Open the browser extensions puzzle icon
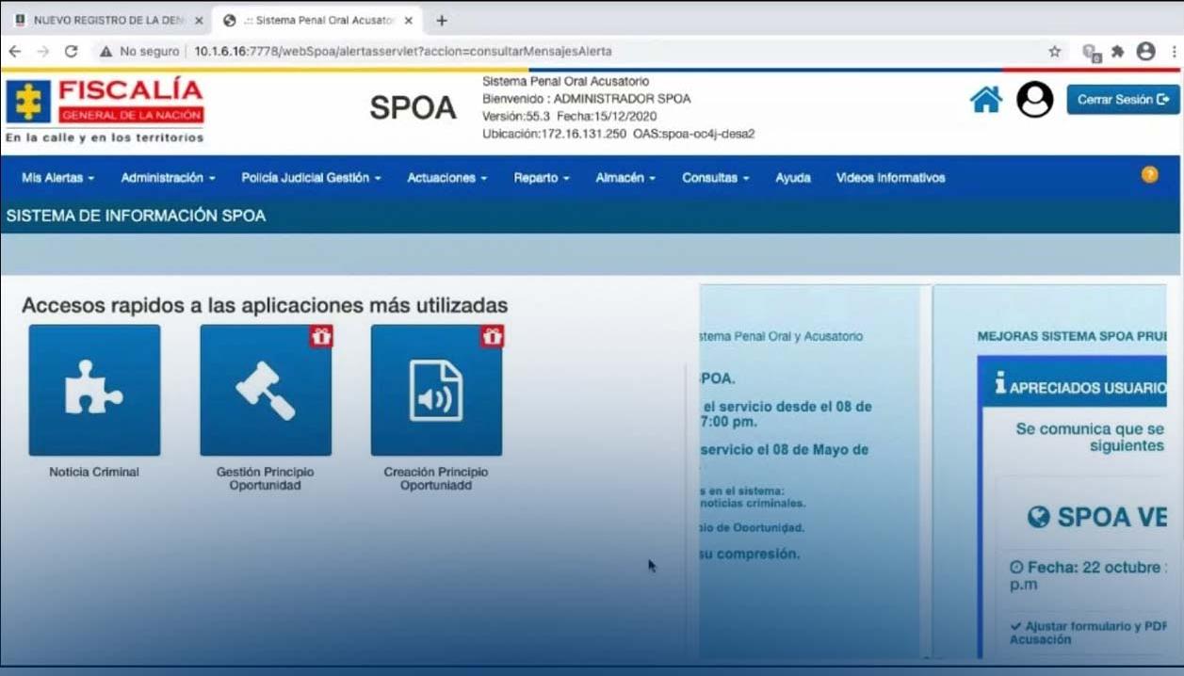Image resolution: width=1184 pixels, height=676 pixels. click(1118, 52)
